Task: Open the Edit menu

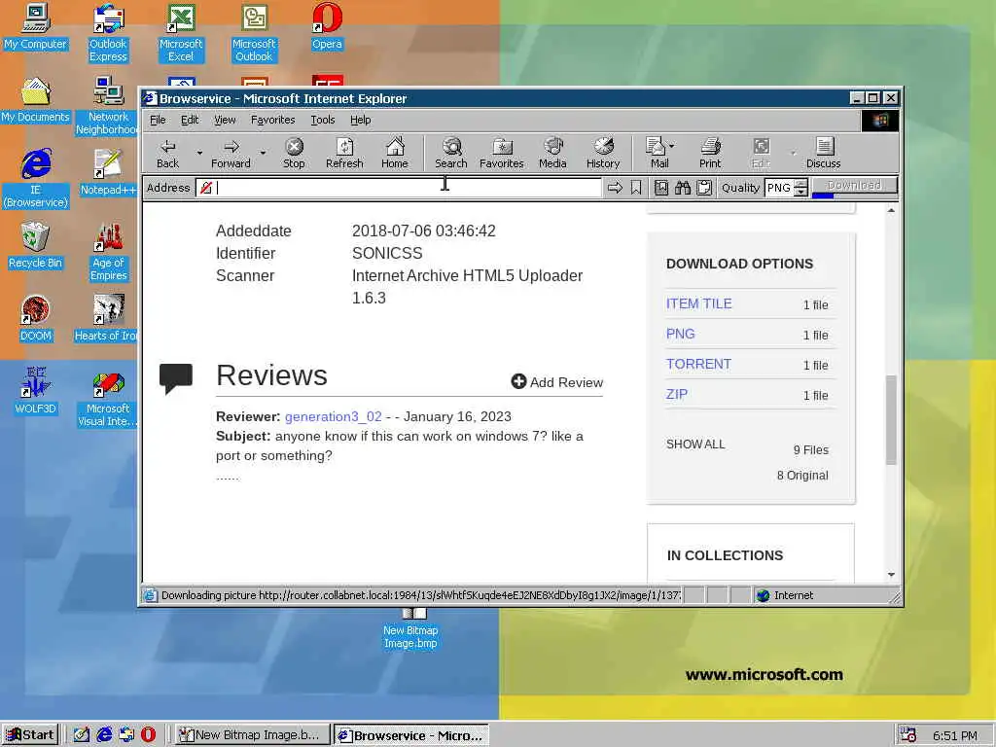Action: click(x=190, y=120)
